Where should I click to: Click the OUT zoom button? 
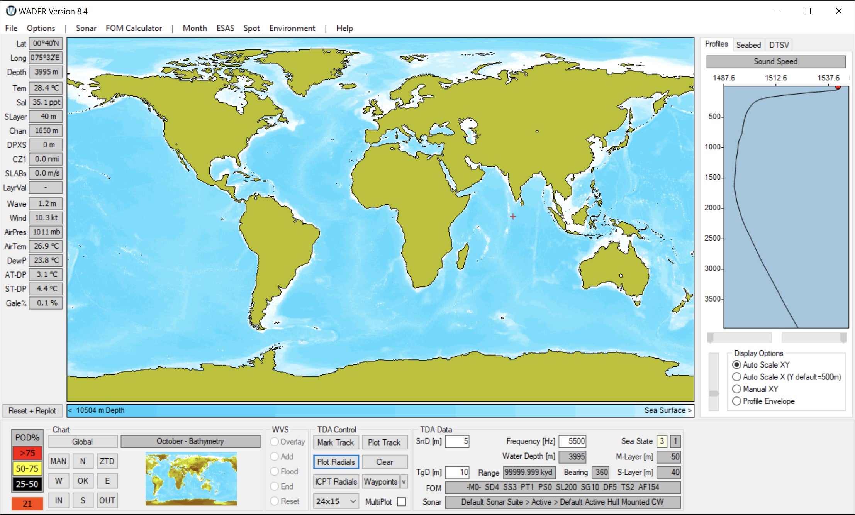[107, 500]
